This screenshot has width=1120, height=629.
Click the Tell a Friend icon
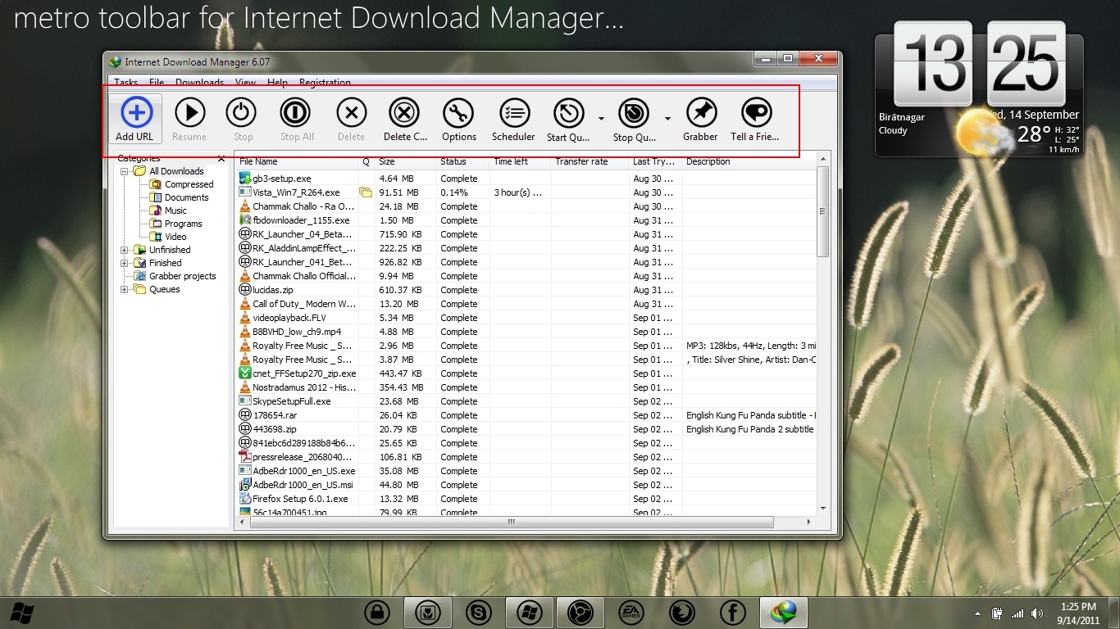(756, 112)
